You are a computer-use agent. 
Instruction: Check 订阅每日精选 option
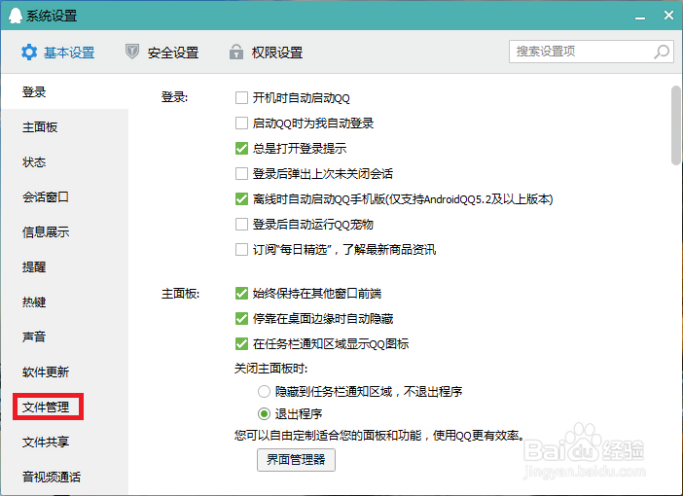(241, 249)
